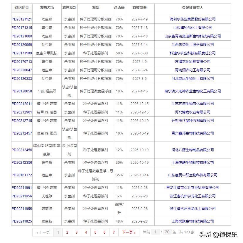Open registration certificate PD20171315 details
243x243 pixels.
tap(21, 27)
